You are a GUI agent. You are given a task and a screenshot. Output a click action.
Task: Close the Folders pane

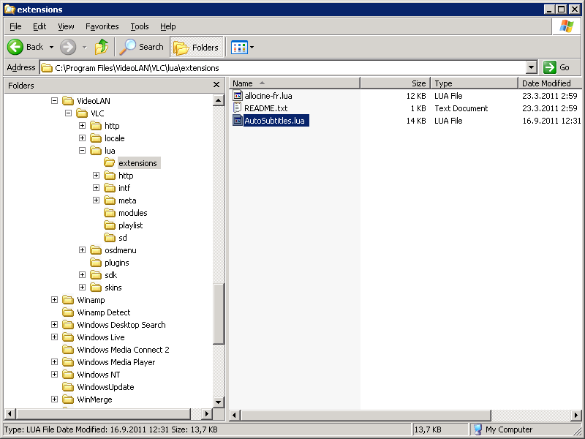[216, 85]
